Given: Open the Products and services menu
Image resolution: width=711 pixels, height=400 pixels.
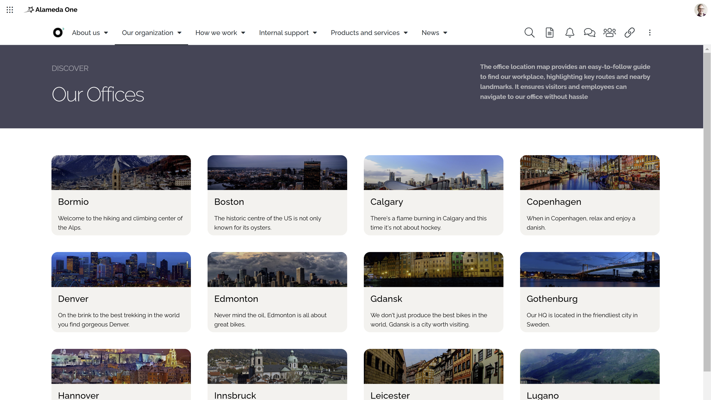Looking at the screenshot, I should click(x=365, y=33).
